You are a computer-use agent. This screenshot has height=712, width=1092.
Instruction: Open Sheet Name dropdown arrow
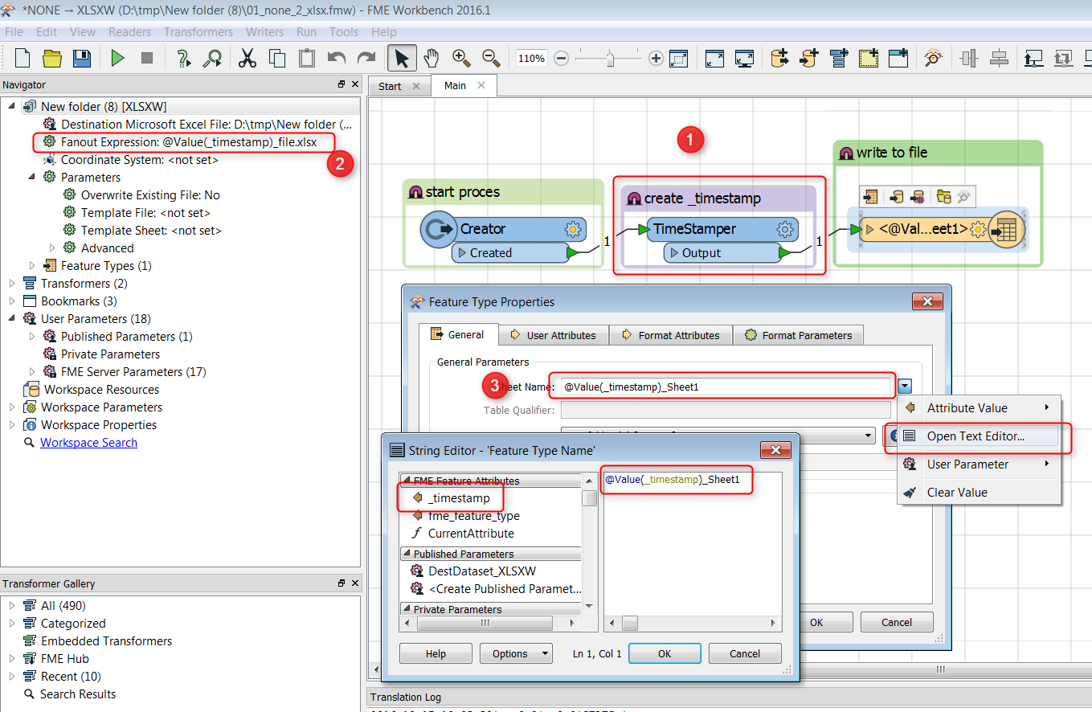point(905,387)
